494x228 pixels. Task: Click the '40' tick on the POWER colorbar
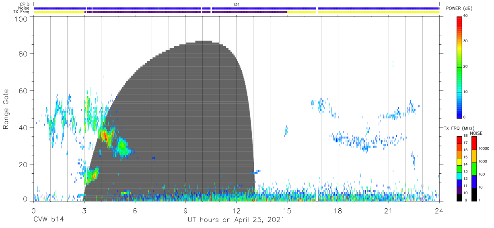click(466, 16)
